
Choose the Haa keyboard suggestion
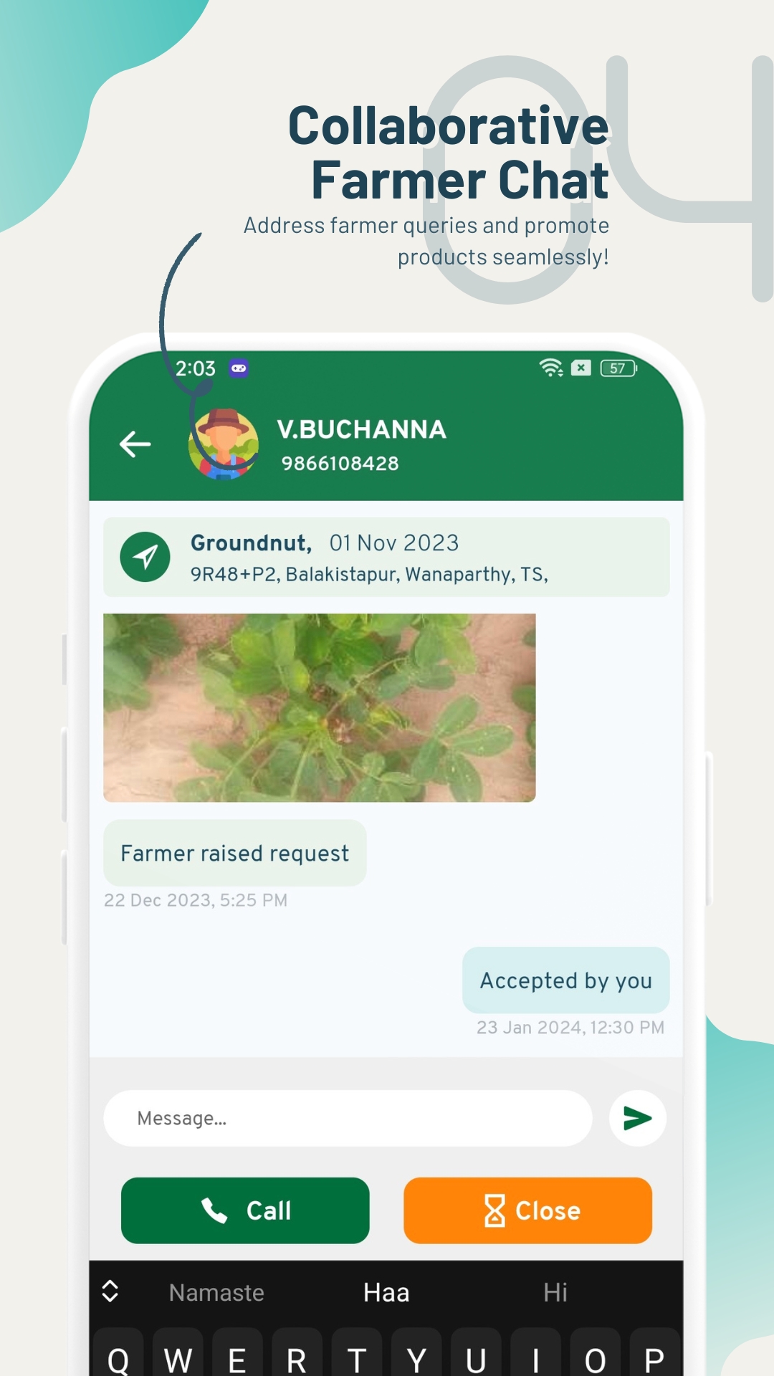(x=386, y=1293)
